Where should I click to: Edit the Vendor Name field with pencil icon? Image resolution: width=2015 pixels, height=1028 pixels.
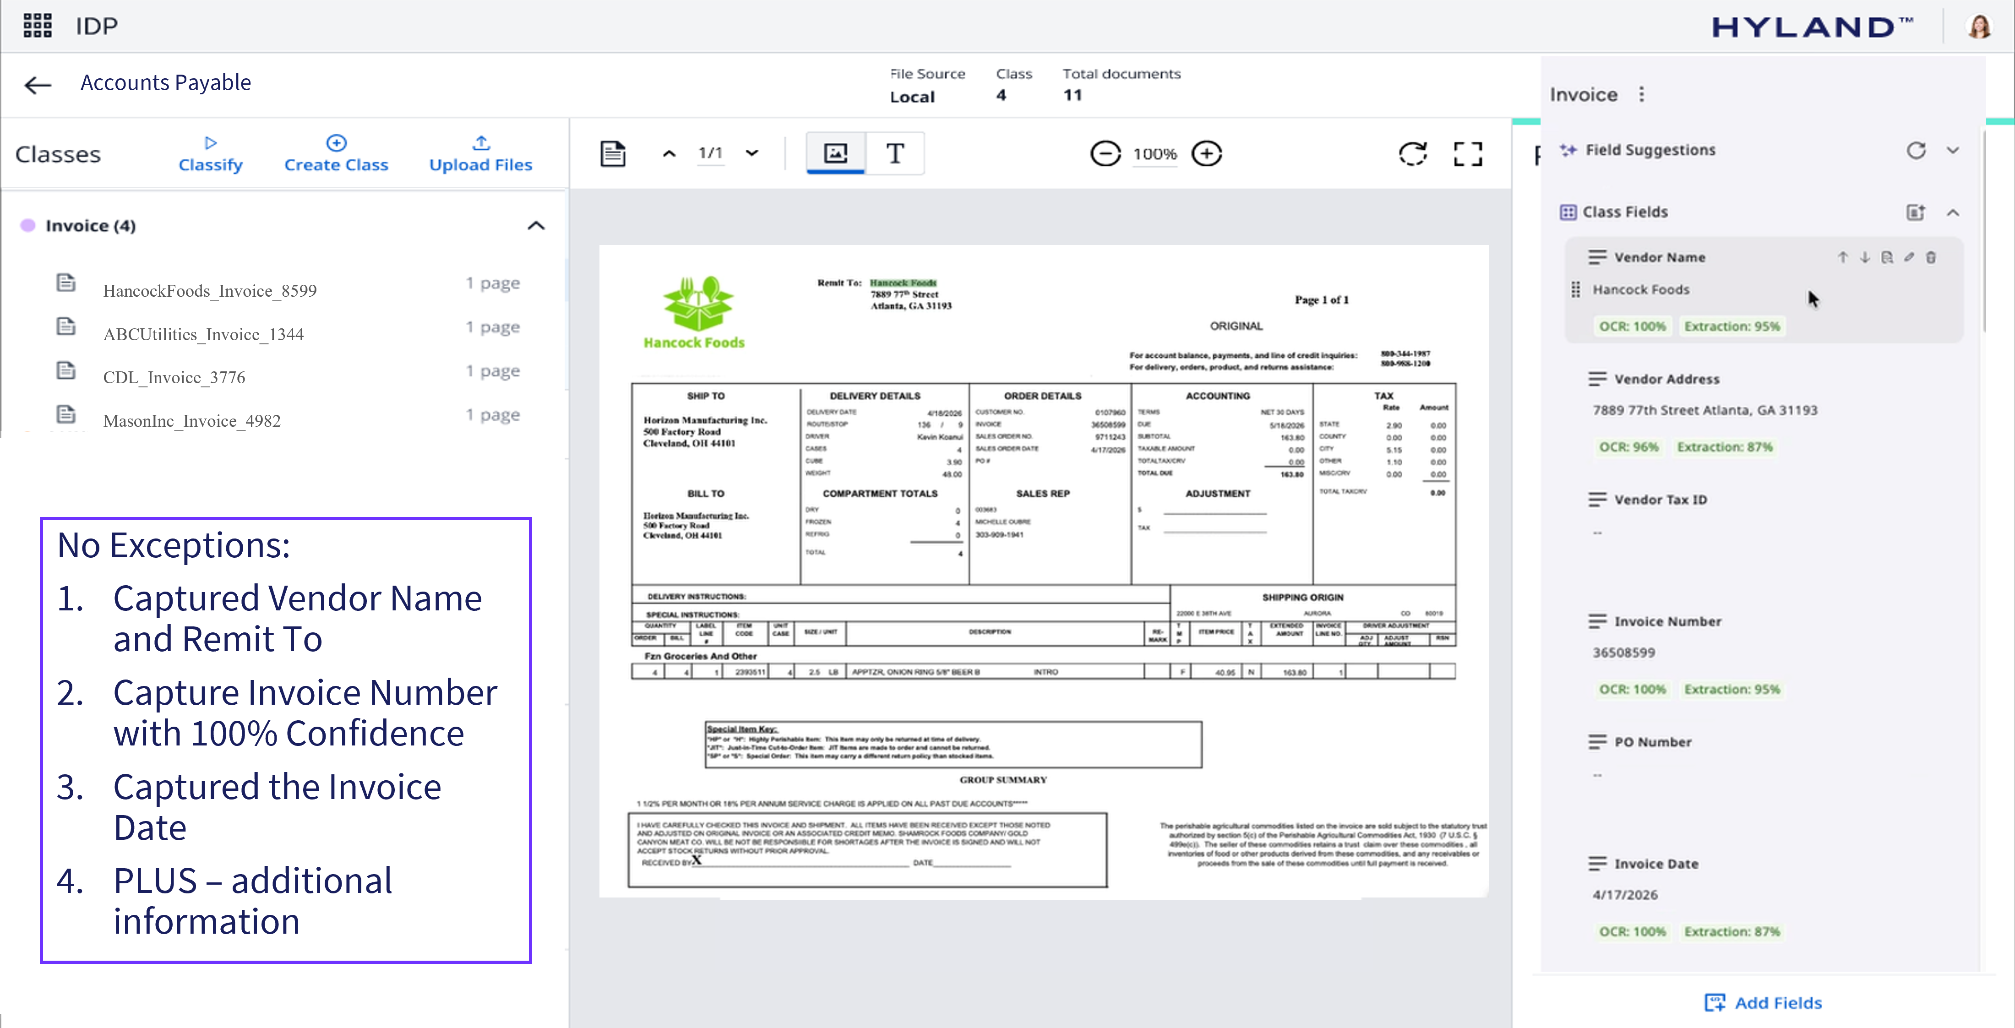[x=1909, y=257]
